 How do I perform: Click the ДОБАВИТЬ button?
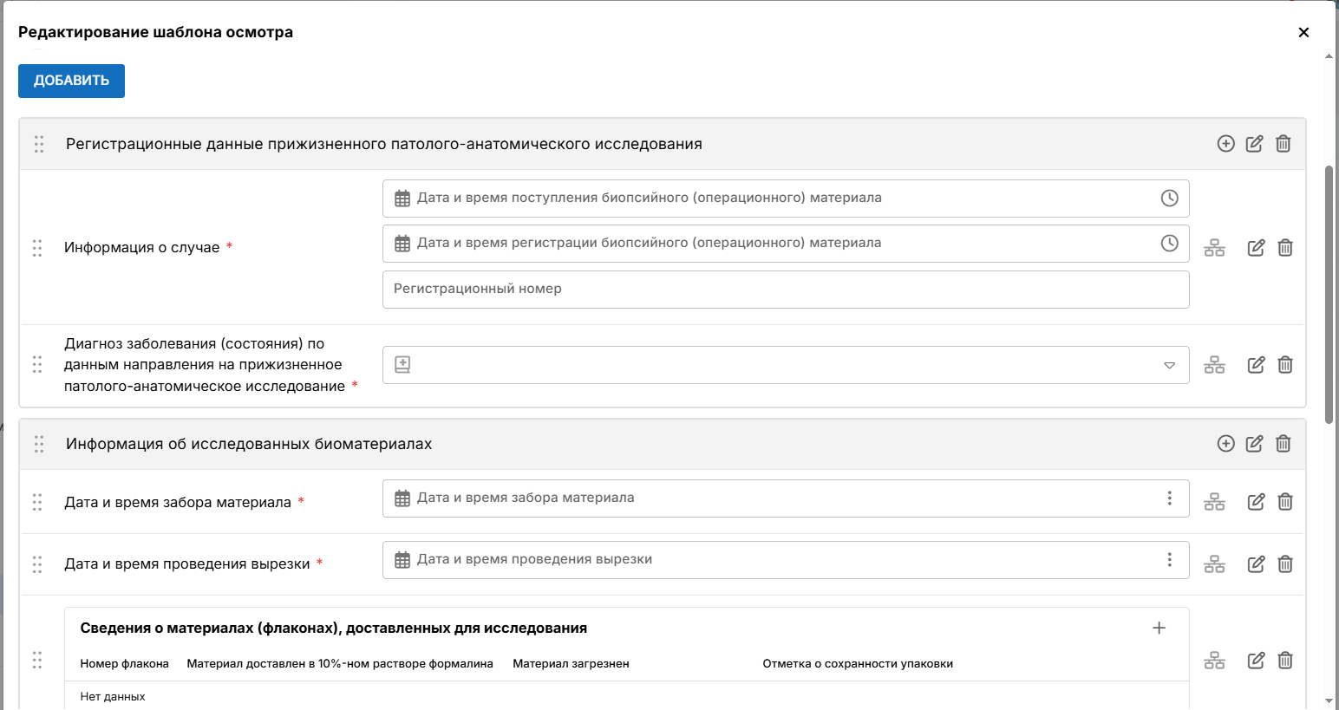coord(71,81)
